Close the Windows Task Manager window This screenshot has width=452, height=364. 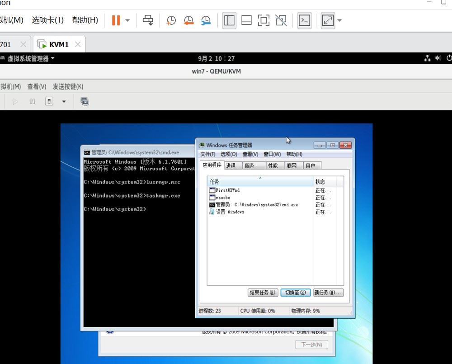click(x=345, y=145)
